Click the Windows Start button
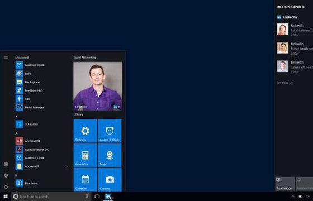The image size is (313, 201). tap(6, 197)
